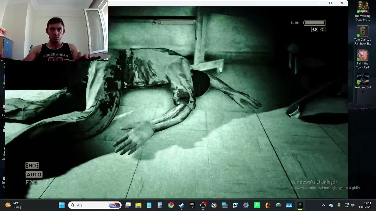The height and width of the screenshot is (211, 376).
Task: Open the blue waveform taskbar icon
Action: coord(289,205)
